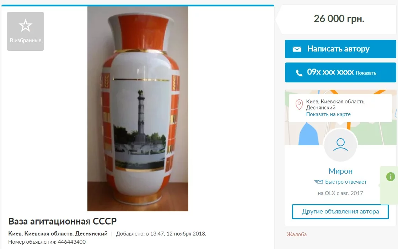Open Написать автору message button
This screenshot has height=249, width=398.
340,49
